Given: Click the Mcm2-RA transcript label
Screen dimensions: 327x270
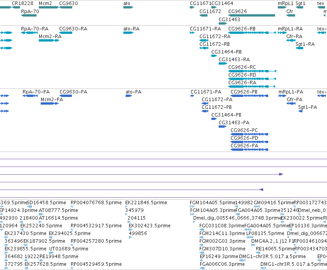Looking at the screenshot, I should pyautogui.click(x=50, y=36).
